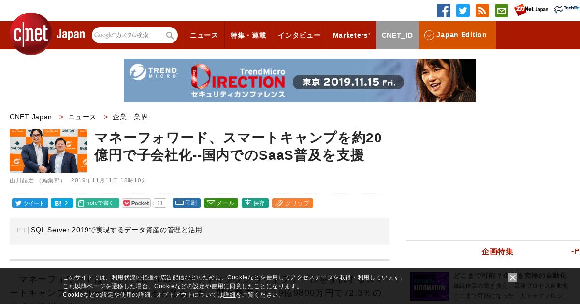The image size is (580, 304).
Task: Click noteで書く button
Action: [x=98, y=203]
